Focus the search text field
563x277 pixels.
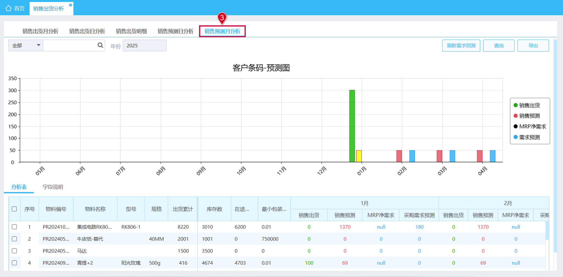[x=70, y=45]
